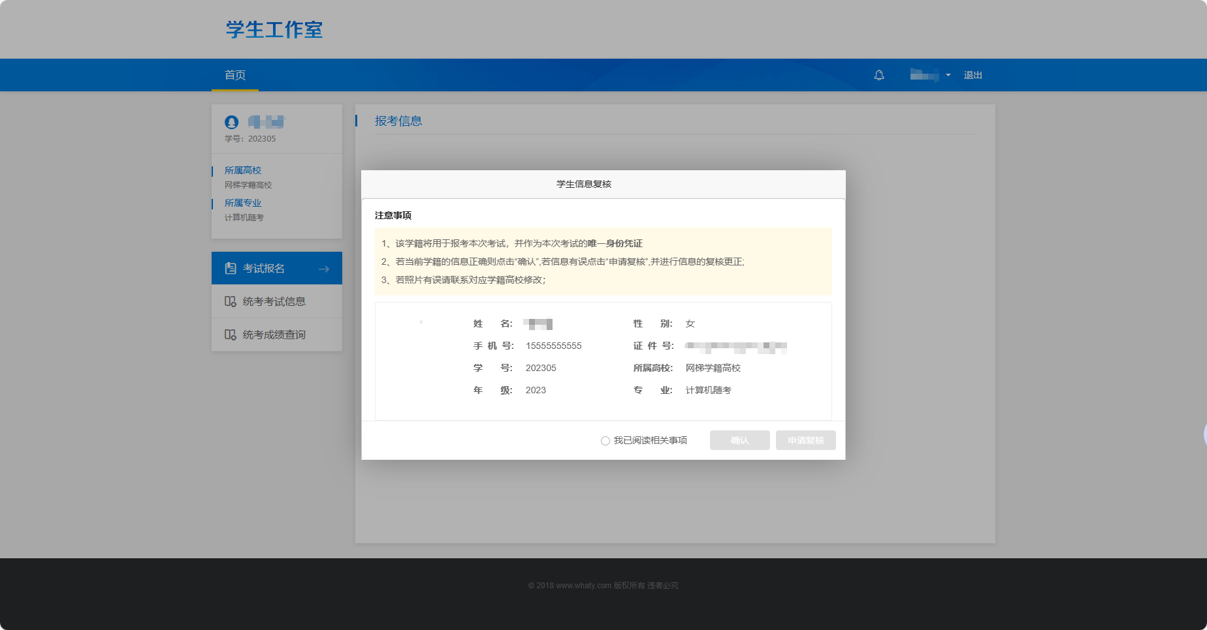Click the footer www.whaty.com copyright text
1207x630 pixels.
[603, 586]
